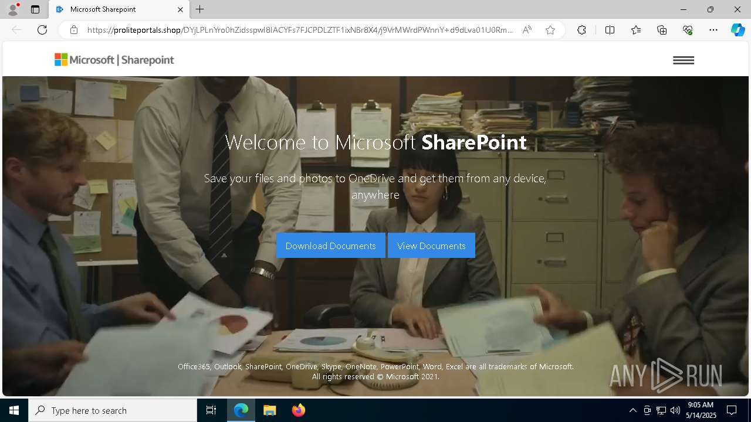Click the taskbar search box

pos(113,410)
